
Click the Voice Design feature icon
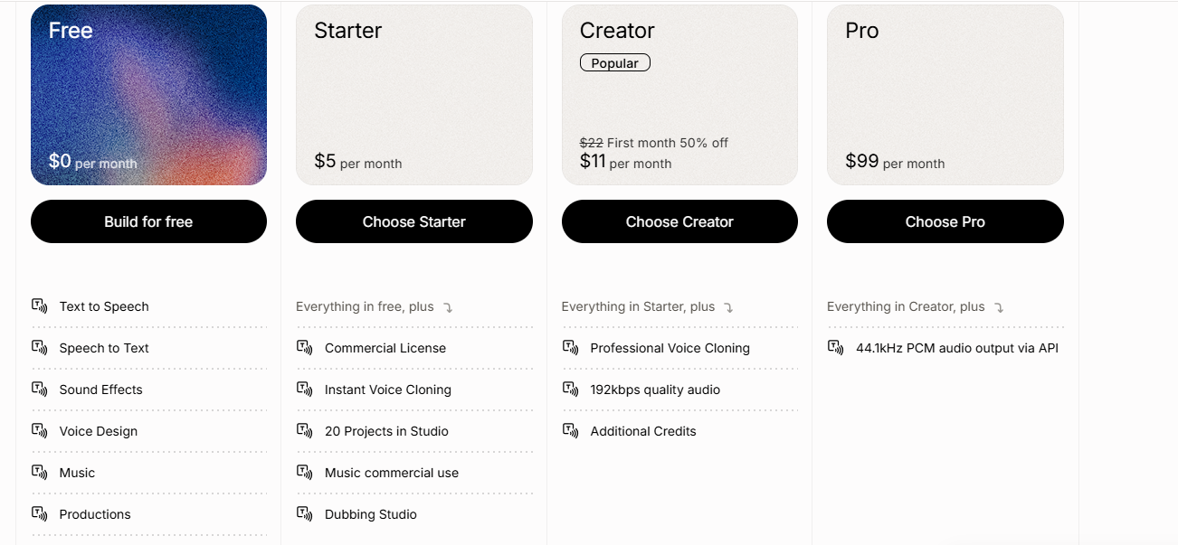click(x=40, y=431)
